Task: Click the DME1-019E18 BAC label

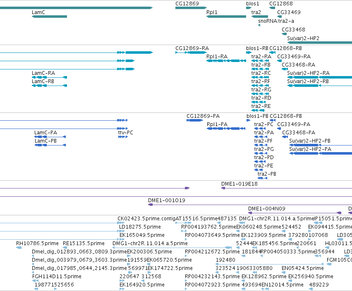Action: [239, 184]
